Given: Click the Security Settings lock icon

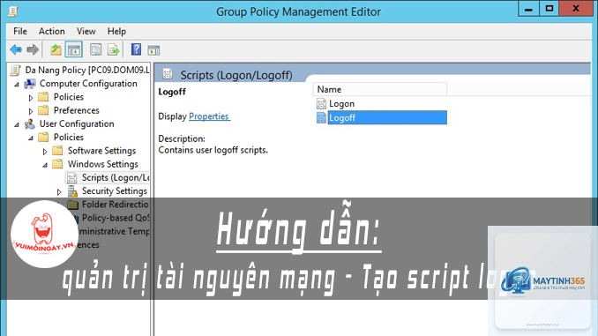Looking at the screenshot, I should (x=72, y=191).
